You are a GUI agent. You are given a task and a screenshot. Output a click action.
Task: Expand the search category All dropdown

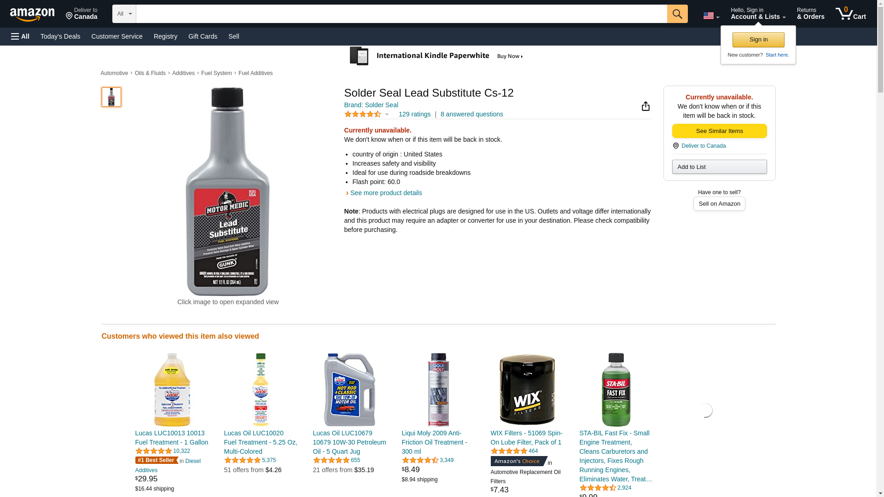(x=124, y=14)
